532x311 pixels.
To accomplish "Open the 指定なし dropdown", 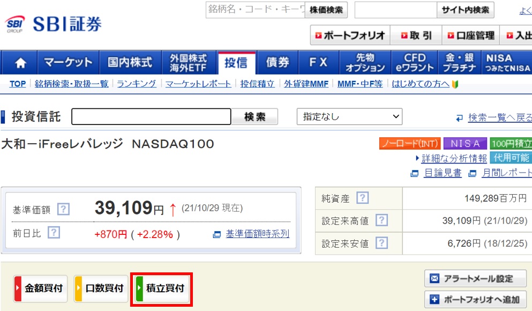I will pyautogui.click(x=349, y=116).
